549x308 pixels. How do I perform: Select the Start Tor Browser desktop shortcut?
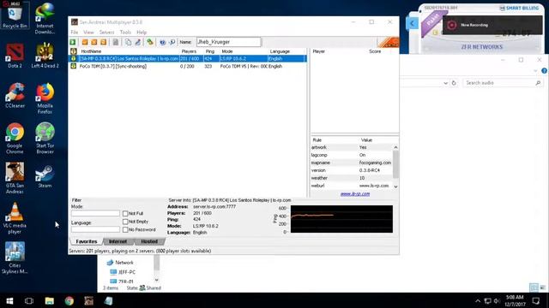click(45, 139)
